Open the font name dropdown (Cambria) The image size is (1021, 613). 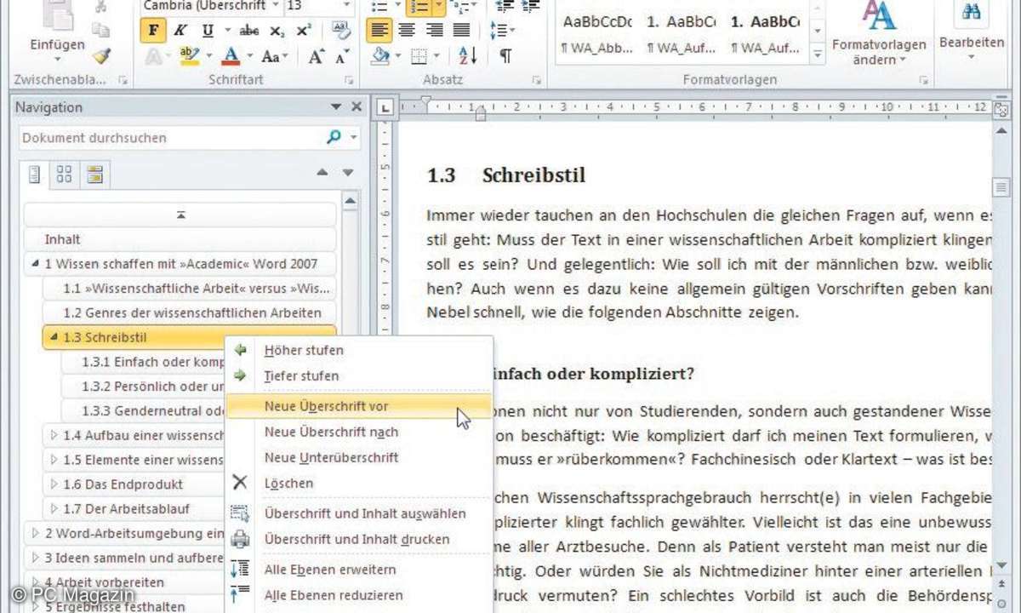[277, 6]
